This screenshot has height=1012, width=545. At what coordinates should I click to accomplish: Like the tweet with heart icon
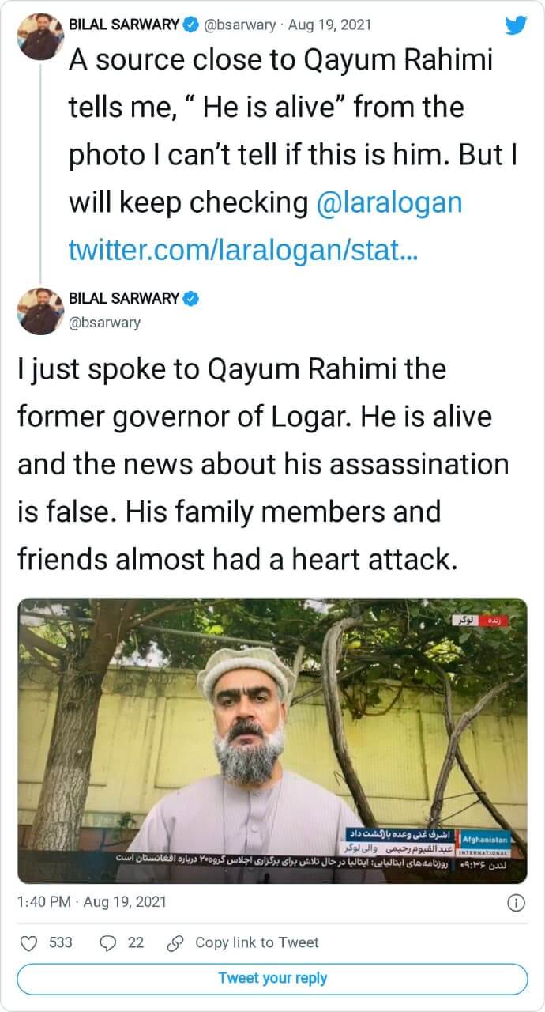click(28, 942)
